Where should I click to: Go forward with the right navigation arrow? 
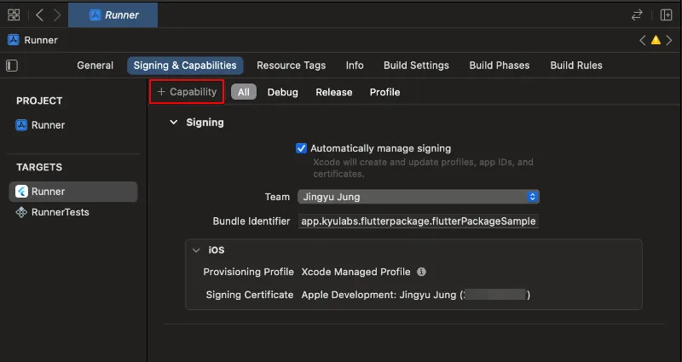click(56, 14)
